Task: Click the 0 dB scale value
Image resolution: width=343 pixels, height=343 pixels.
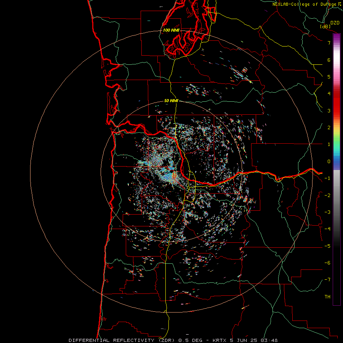Action: click(329, 162)
